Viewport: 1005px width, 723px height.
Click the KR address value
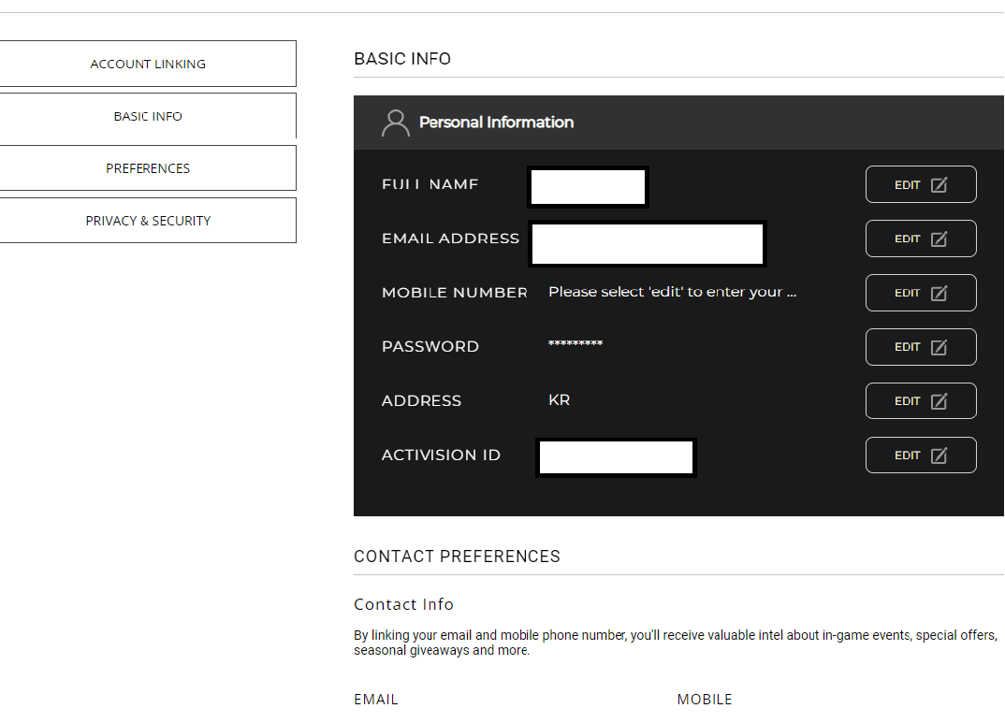point(559,400)
